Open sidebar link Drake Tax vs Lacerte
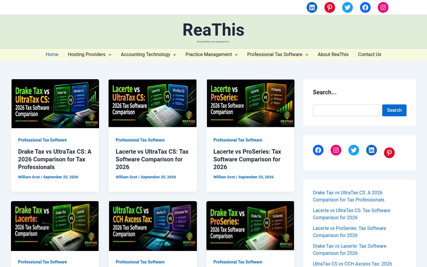 point(350,250)
